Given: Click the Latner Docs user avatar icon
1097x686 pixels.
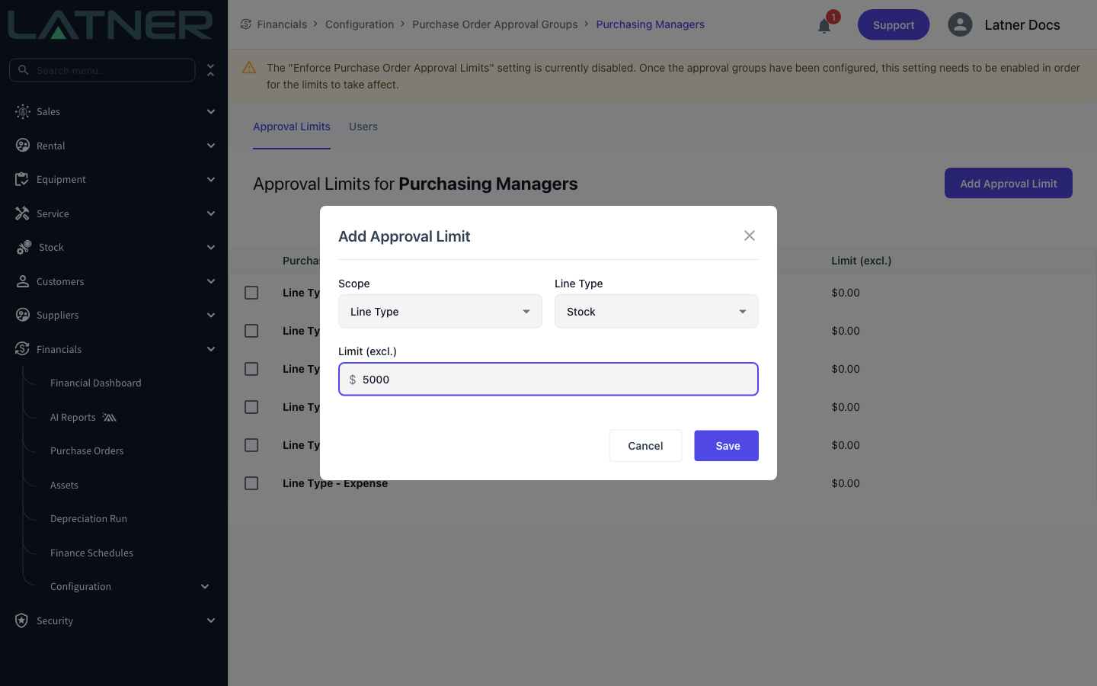Looking at the screenshot, I should (960, 24).
